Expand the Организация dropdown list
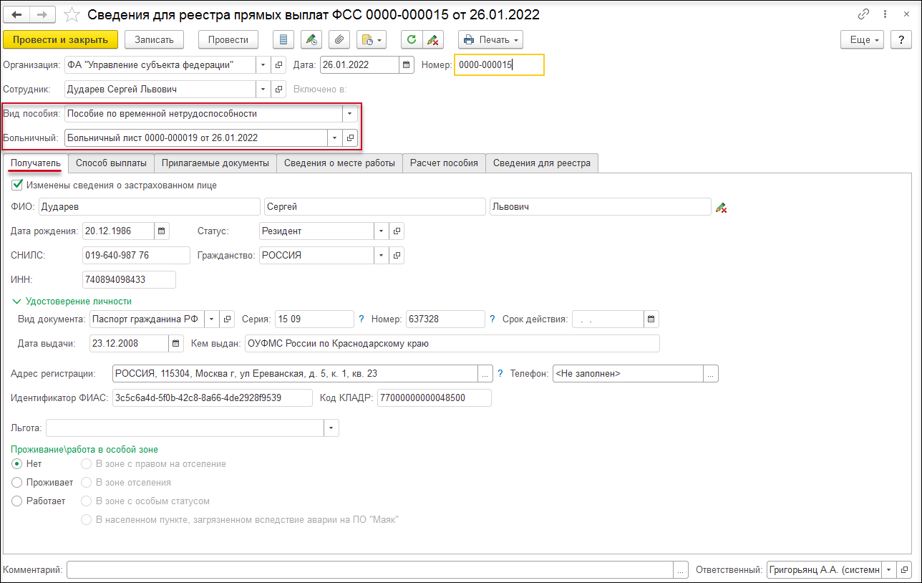The width and height of the screenshot is (922, 583). (x=263, y=64)
